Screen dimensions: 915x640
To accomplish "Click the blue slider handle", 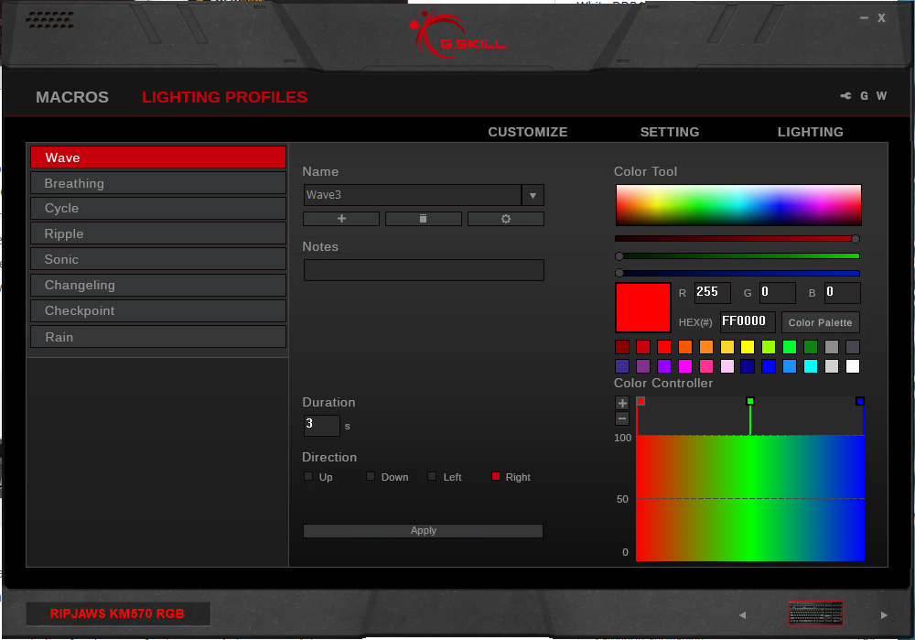I will (x=619, y=273).
